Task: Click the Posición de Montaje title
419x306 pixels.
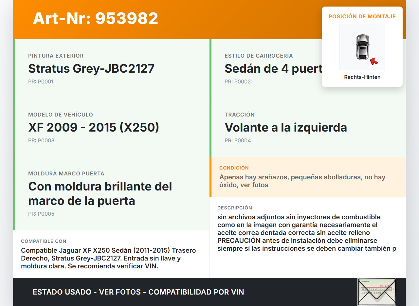Action: [x=362, y=17]
